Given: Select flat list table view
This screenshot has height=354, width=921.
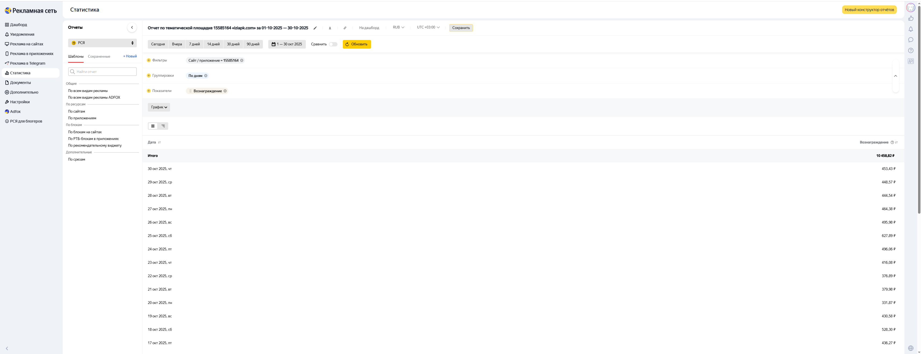Looking at the screenshot, I should pos(153,126).
